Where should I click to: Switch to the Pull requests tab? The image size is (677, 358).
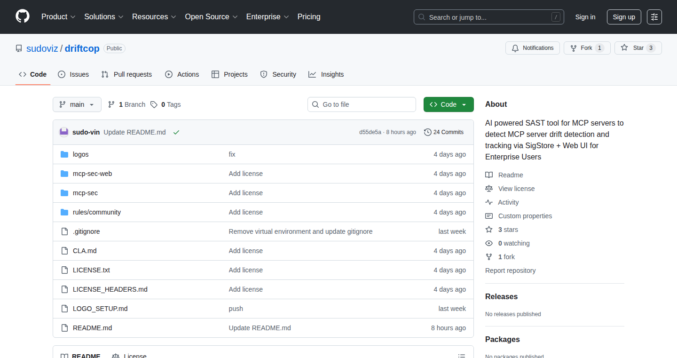tap(126, 74)
